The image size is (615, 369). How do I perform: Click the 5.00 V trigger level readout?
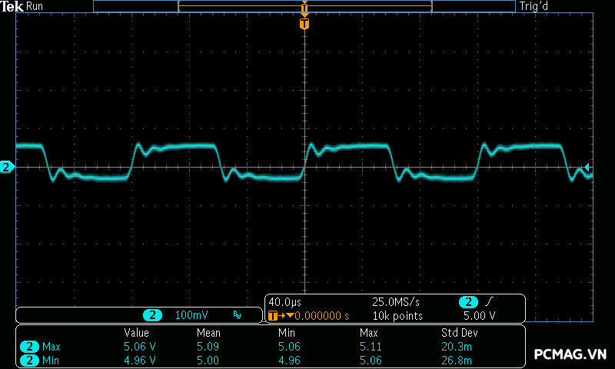[x=479, y=315]
